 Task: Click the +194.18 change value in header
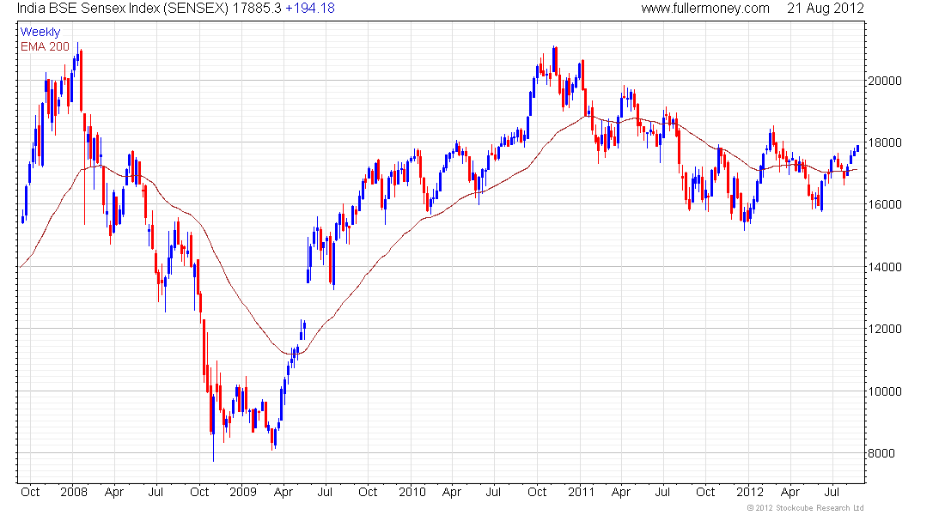[x=310, y=9]
